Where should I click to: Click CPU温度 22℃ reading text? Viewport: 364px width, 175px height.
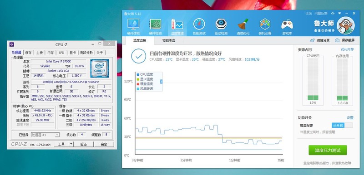click(x=161, y=59)
